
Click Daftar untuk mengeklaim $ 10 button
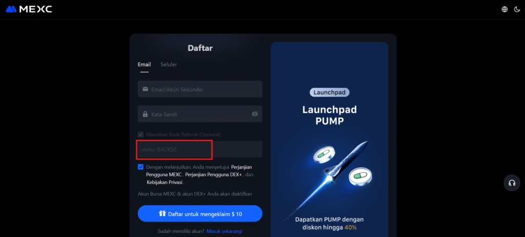click(200, 213)
